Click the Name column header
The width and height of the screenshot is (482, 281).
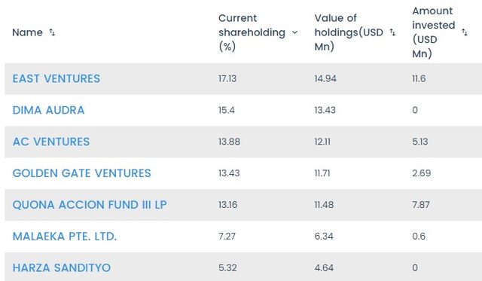pos(27,32)
